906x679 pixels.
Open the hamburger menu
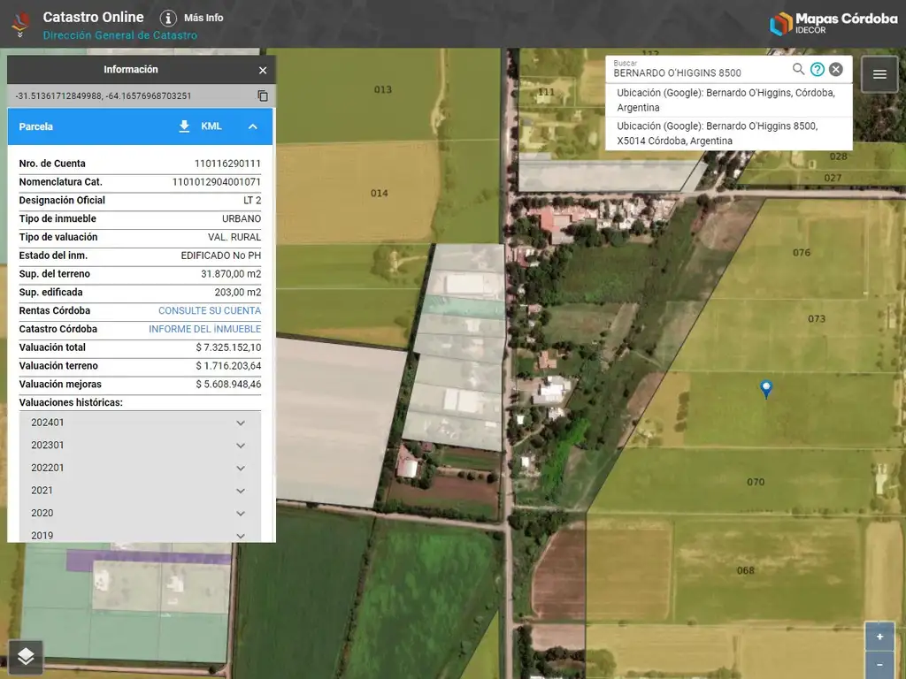pyautogui.click(x=879, y=74)
